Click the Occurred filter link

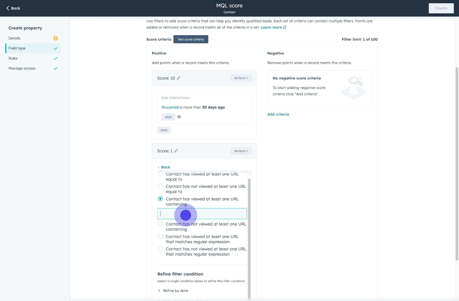(170, 107)
